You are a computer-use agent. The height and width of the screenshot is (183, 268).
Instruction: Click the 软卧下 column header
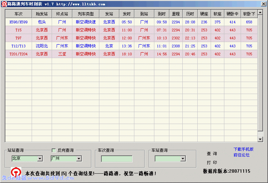tap(249, 14)
